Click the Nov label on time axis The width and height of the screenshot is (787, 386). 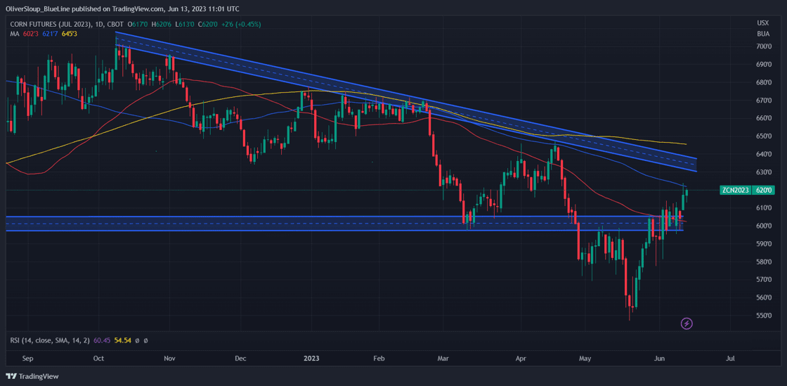[169, 359]
